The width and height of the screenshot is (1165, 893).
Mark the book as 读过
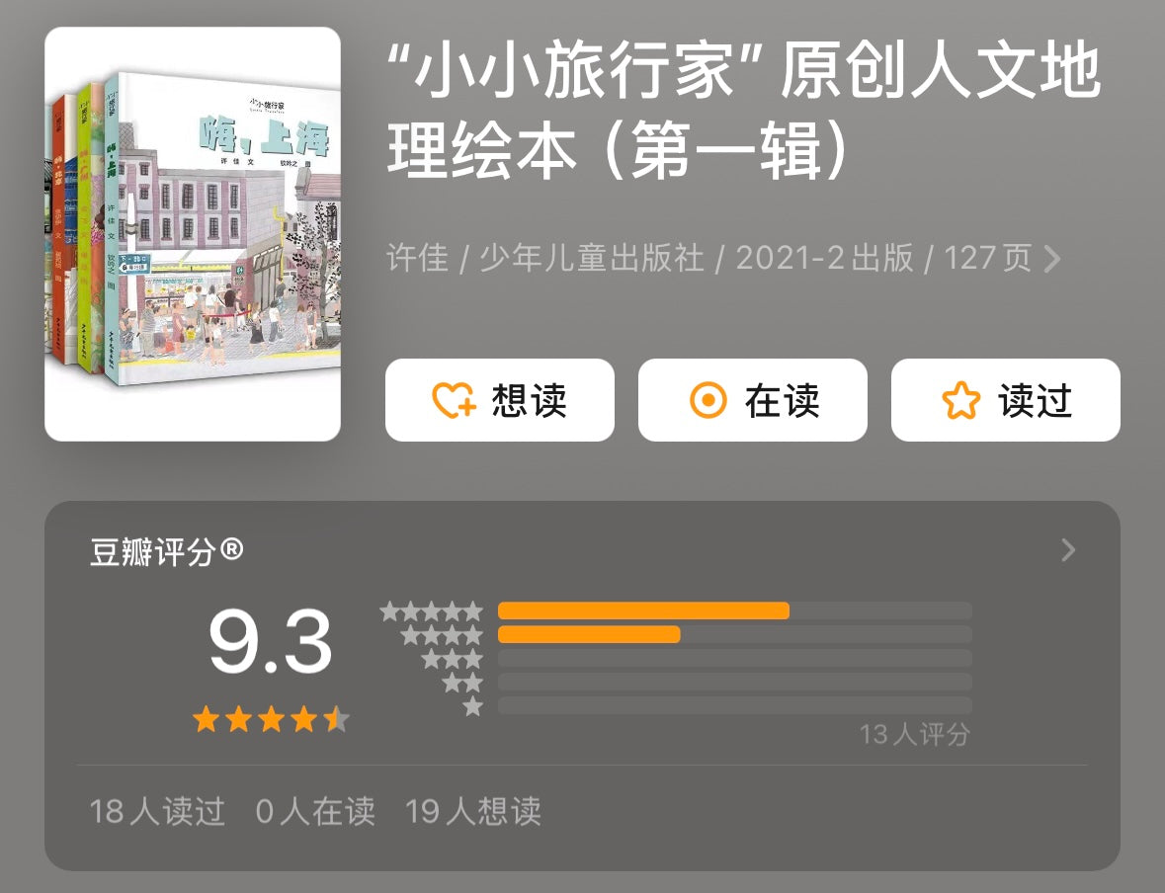[1005, 400]
